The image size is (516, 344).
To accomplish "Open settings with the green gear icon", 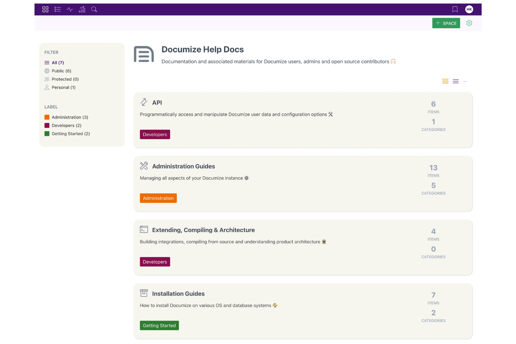I will pyautogui.click(x=469, y=23).
